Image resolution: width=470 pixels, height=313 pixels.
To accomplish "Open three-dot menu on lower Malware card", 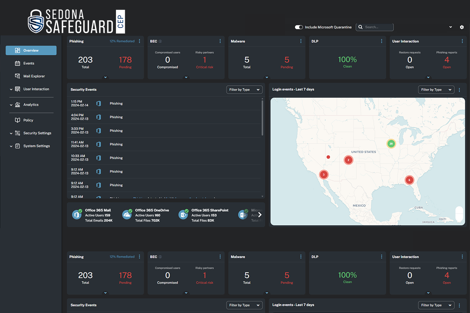I will point(301,257).
